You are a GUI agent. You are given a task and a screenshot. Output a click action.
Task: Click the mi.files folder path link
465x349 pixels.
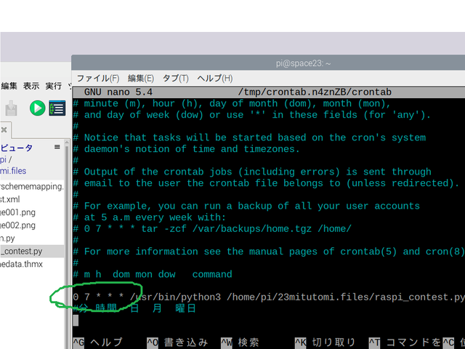[15, 172]
